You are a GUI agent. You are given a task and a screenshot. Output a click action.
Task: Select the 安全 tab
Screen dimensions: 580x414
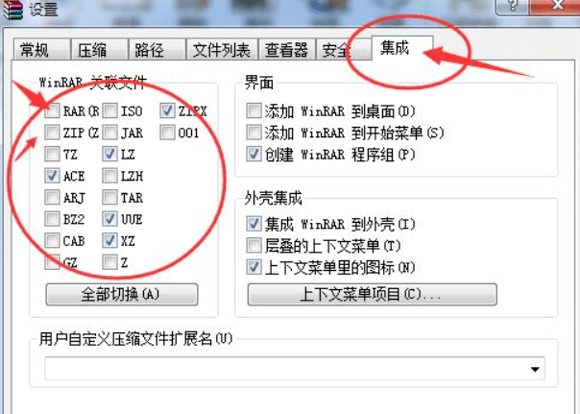tap(343, 50)
